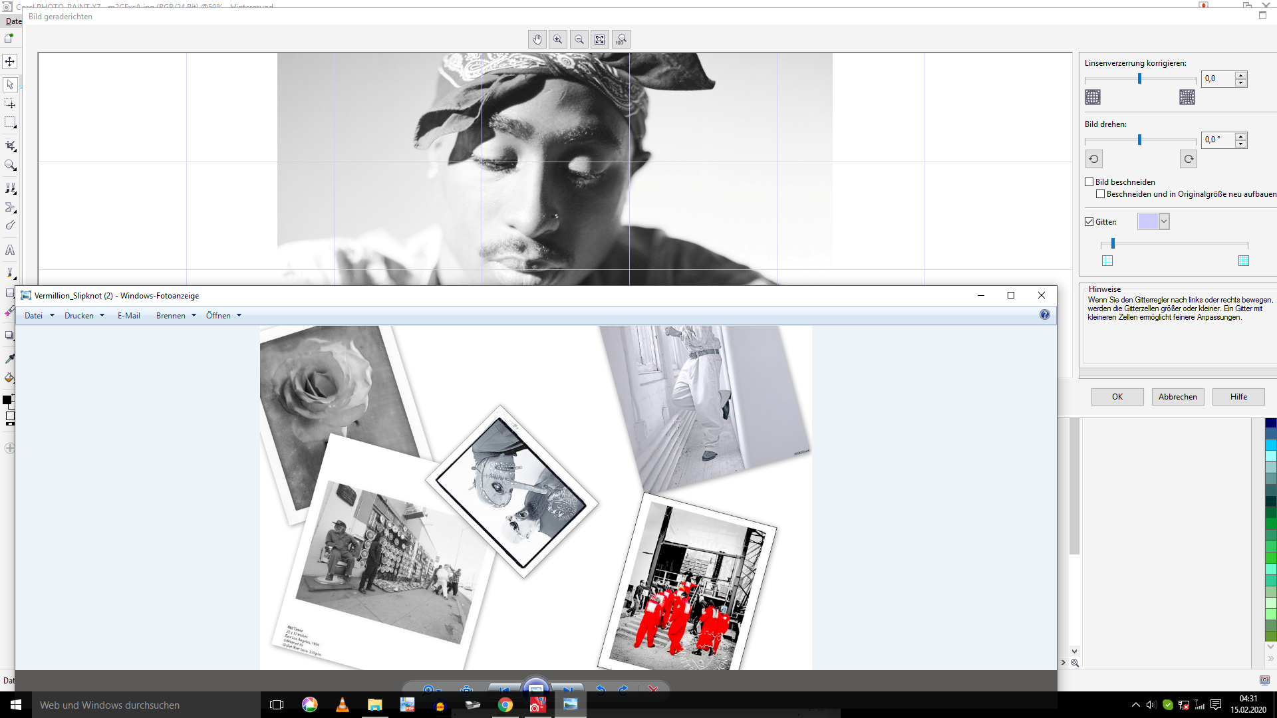Open the Gitter color dropdown
Image resolution: width=1277 pixels, height=718 pixels.
point(1164,221)
